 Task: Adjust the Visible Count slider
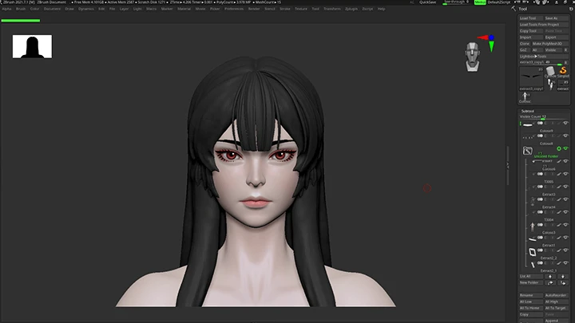pos(544,117)
